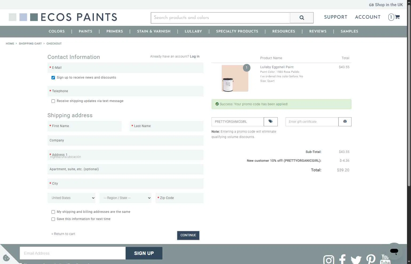The width and height of the screenshot is (411, 264).
Task: Open Specialty Products menu
Action: pyautogui.click(x=237, y=31)
